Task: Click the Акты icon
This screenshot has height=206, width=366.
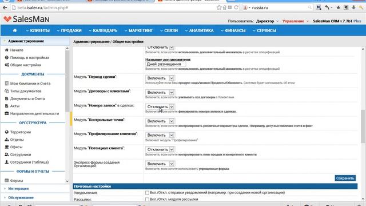Action: click(x=6, y=106)
